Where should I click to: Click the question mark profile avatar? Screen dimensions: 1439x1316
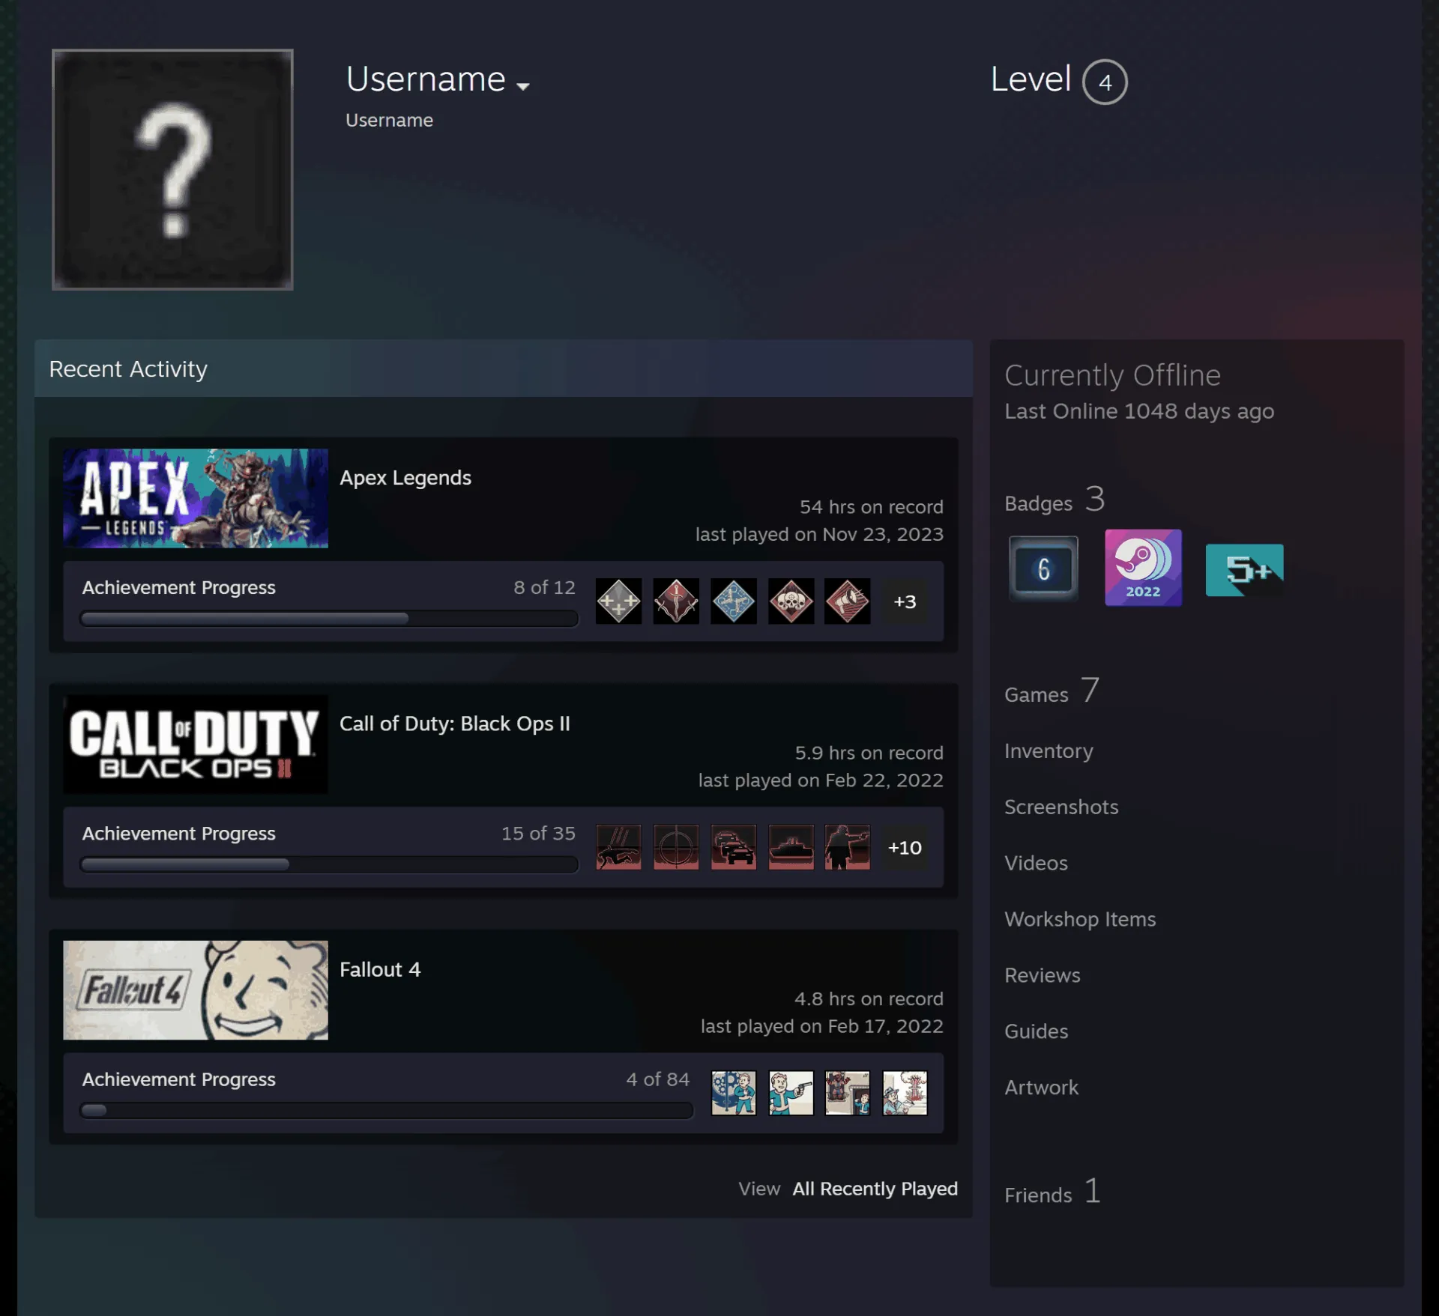pos(172,169)
